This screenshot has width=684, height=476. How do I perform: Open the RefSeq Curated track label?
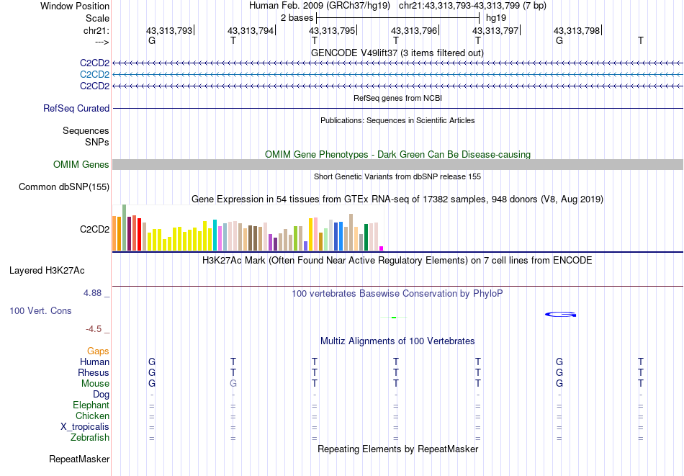pyautogui.click(x=76, y=108)
